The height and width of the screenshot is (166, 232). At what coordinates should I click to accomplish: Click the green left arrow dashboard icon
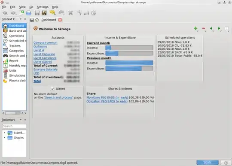point(211,28)
